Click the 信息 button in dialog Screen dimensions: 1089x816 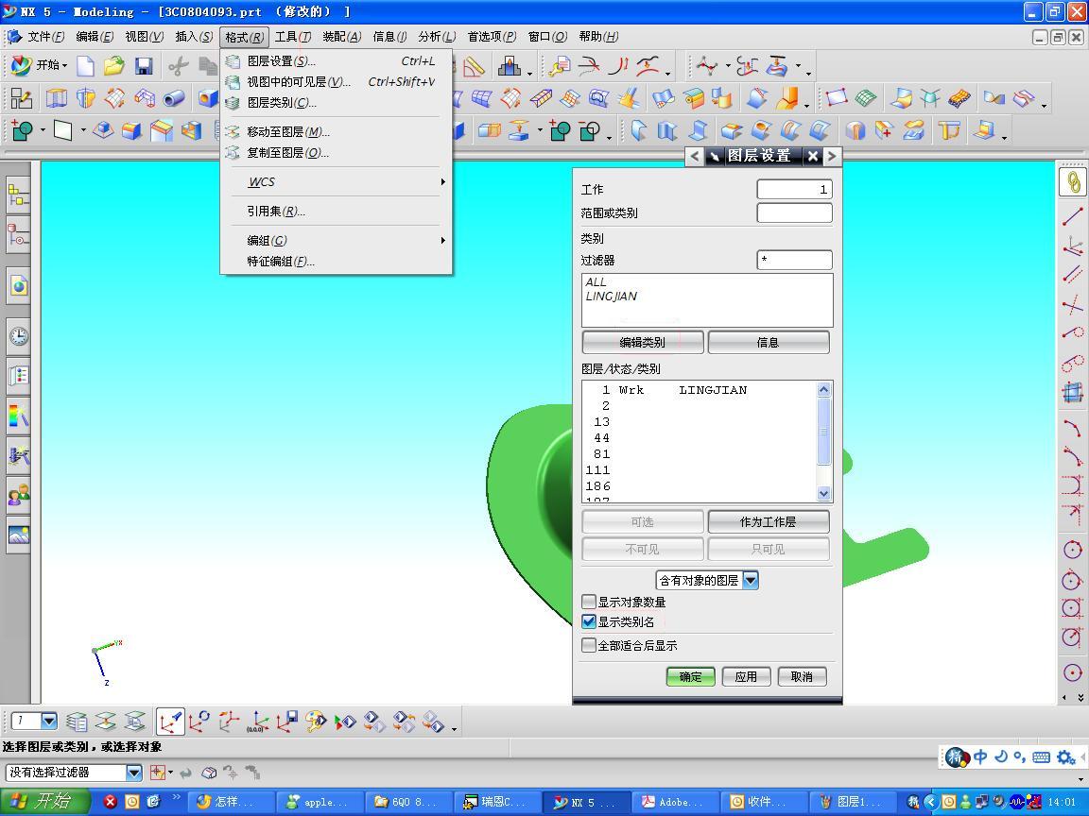point(769,342)
